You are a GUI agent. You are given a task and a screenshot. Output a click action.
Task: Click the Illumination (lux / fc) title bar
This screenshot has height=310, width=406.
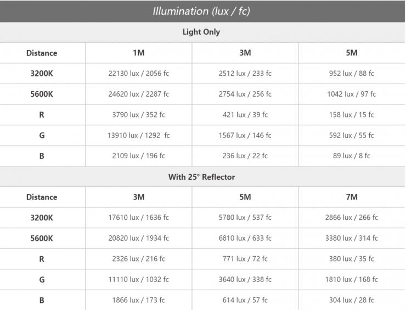click(201, 11)
